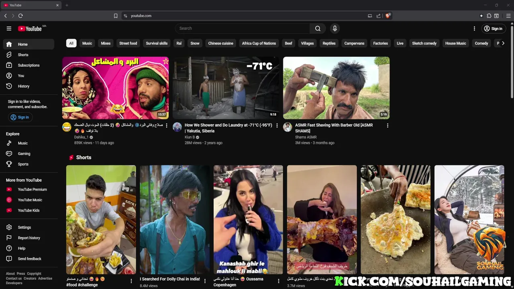Image resolution: width=514 pixels, height=289 pixels.
Task: Click the YouTube logo
Action: pos(30,28)
